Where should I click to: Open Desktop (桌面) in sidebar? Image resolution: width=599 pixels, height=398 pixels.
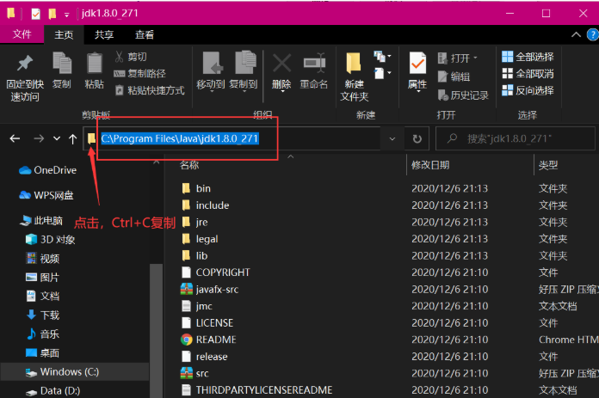pyautogui.click(x=42, y=353)
